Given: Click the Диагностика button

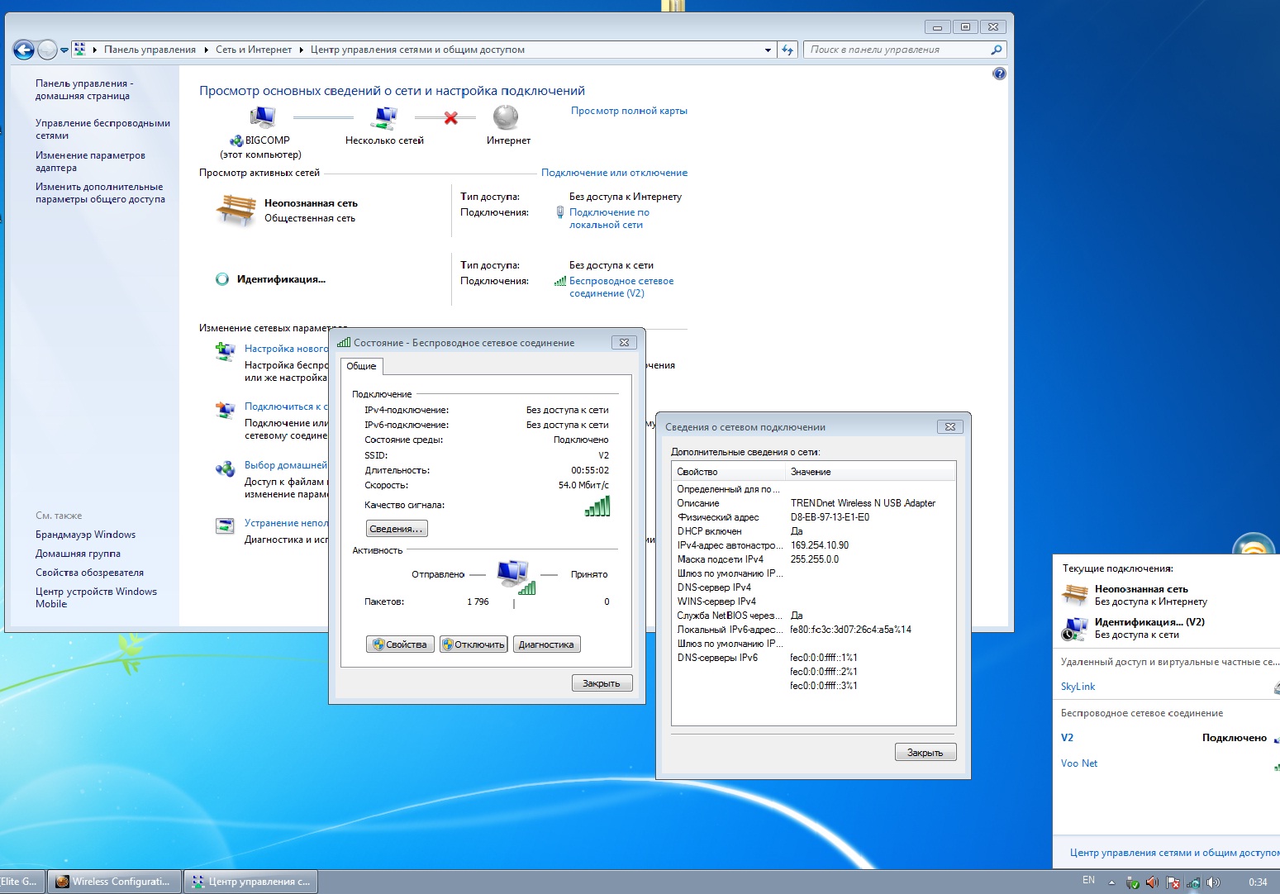Looking at the screenshot, I should (x=546, y=644).
